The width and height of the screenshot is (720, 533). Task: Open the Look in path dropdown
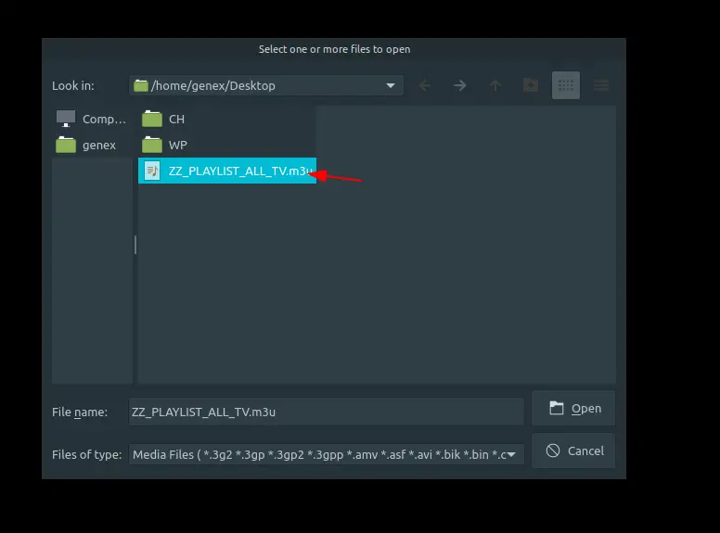[x=266, y=85]
